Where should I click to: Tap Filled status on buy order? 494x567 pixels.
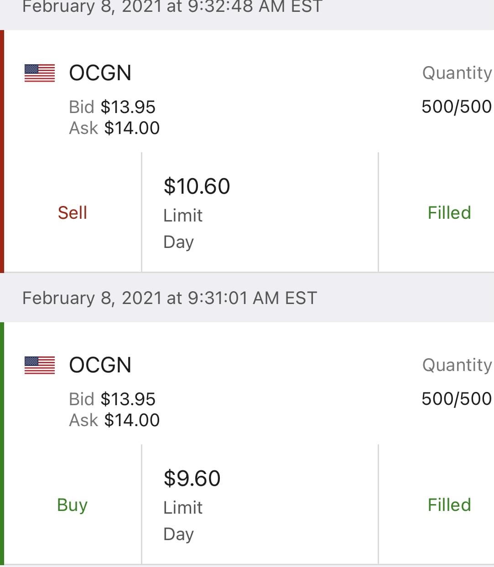coord(449,505)
